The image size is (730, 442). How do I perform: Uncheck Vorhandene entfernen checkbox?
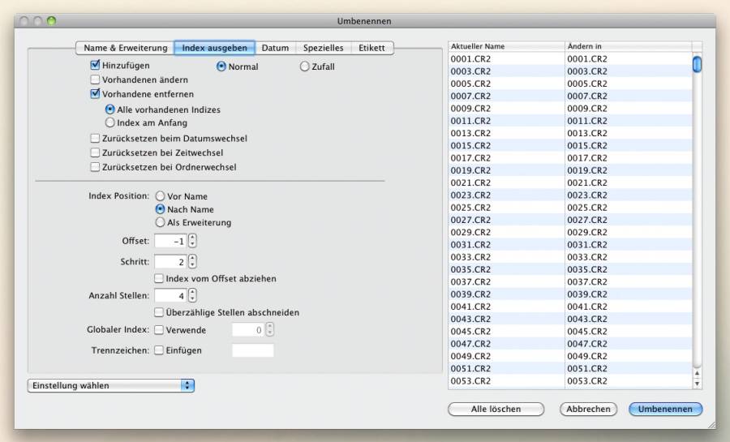95,93
